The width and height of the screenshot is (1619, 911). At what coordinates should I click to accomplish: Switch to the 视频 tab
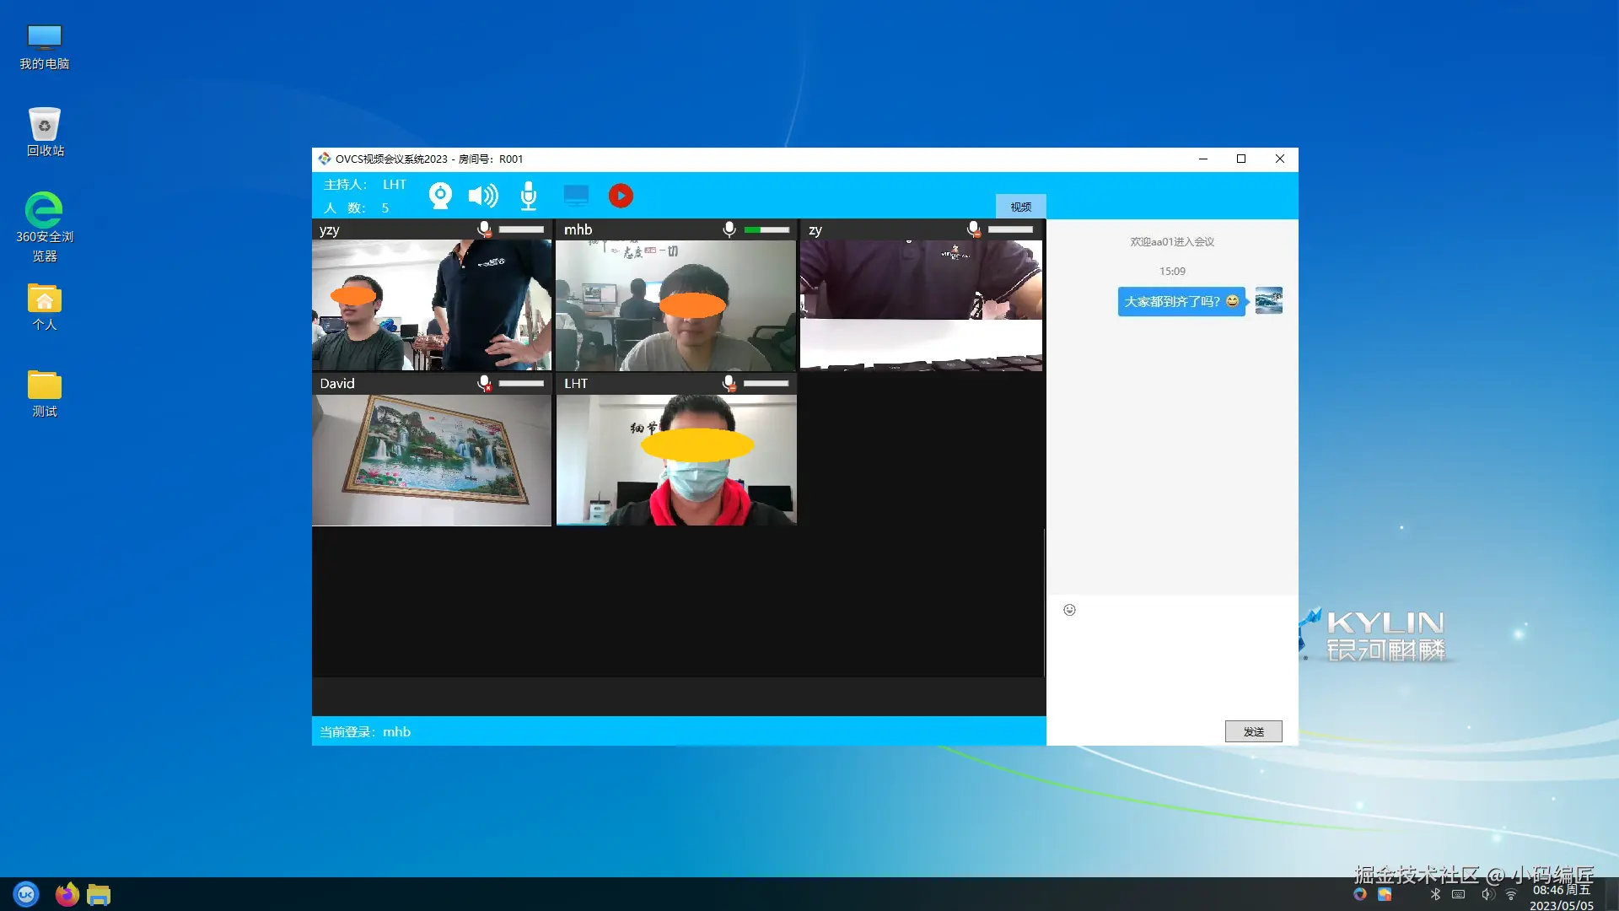(x=1020, y=207)
